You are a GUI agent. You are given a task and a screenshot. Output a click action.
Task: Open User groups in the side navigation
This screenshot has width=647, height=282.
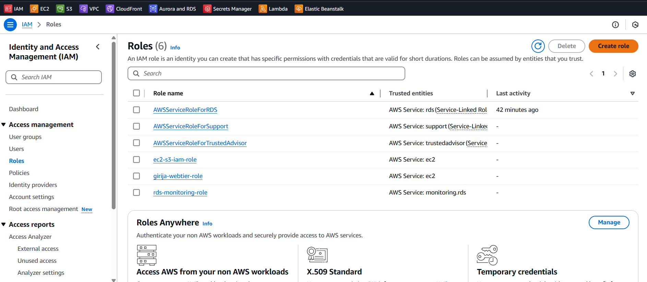[x=25, y=137]
